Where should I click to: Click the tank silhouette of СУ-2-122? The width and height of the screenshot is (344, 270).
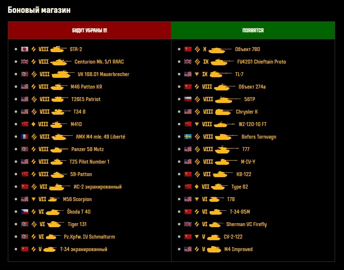pos(214,237)
